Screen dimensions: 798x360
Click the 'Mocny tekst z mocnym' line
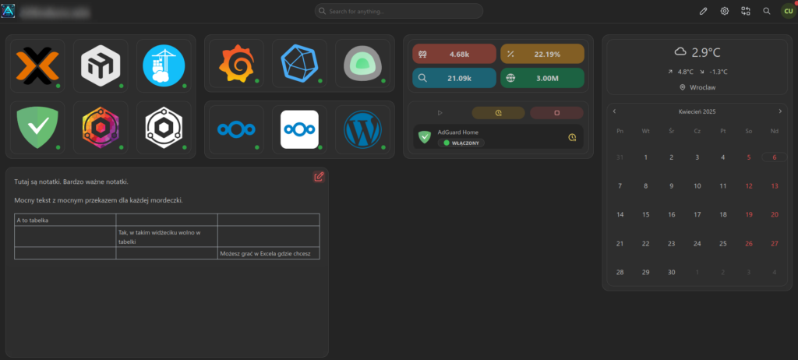tap(98, 200)
